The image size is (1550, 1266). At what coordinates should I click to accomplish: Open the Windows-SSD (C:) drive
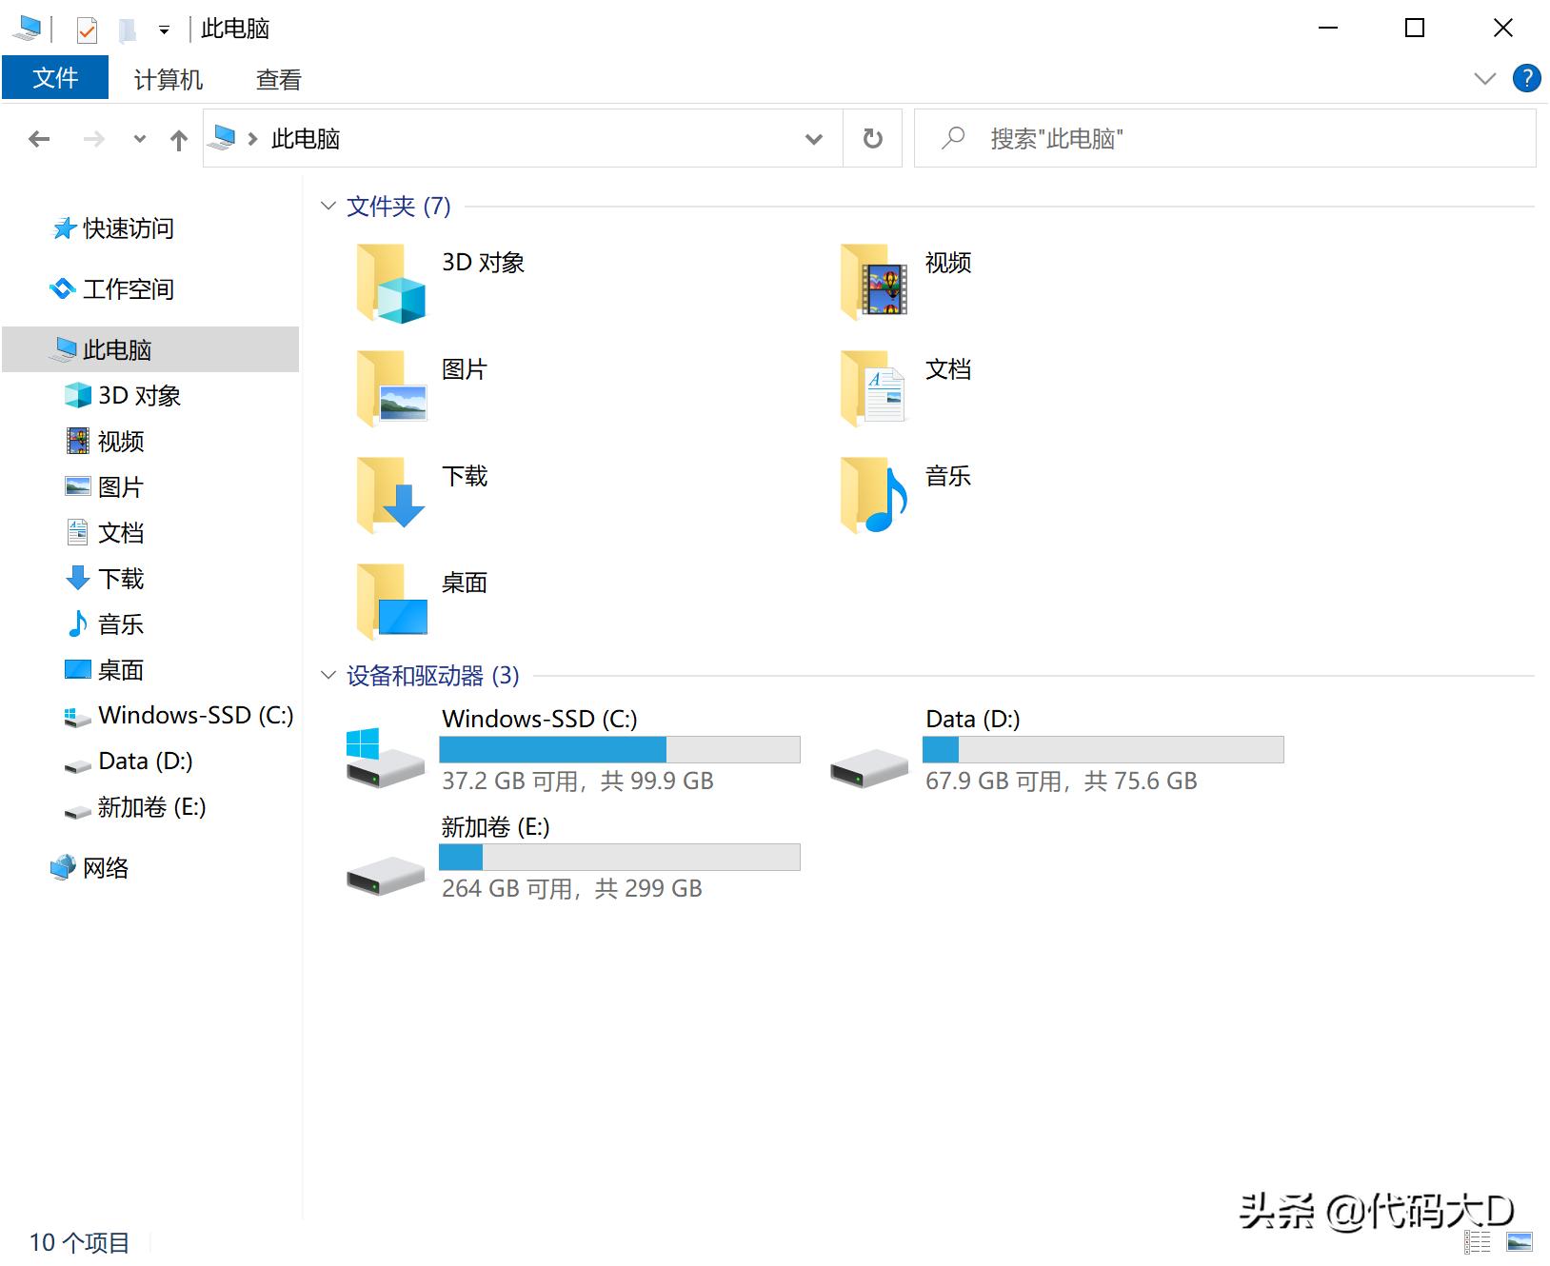[539, 720]
